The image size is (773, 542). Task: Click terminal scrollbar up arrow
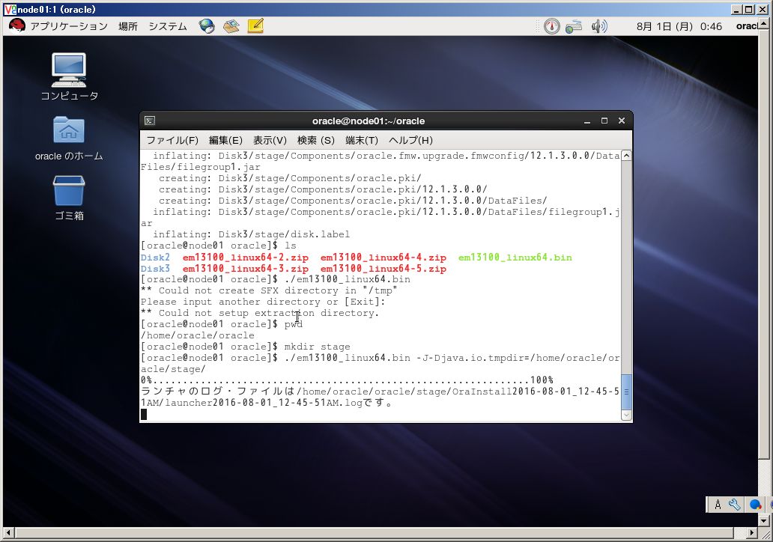tap(626, 156)
